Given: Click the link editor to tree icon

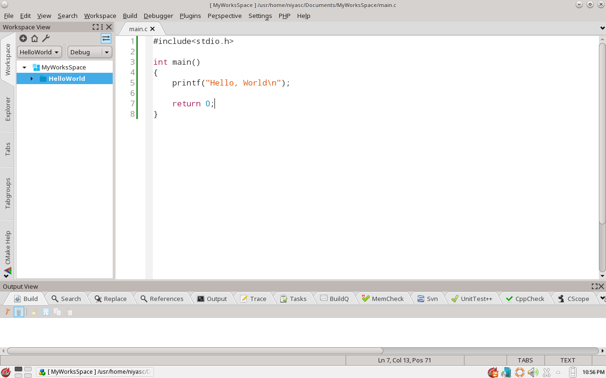Looking at the screenshot, I should pos(106,38).
